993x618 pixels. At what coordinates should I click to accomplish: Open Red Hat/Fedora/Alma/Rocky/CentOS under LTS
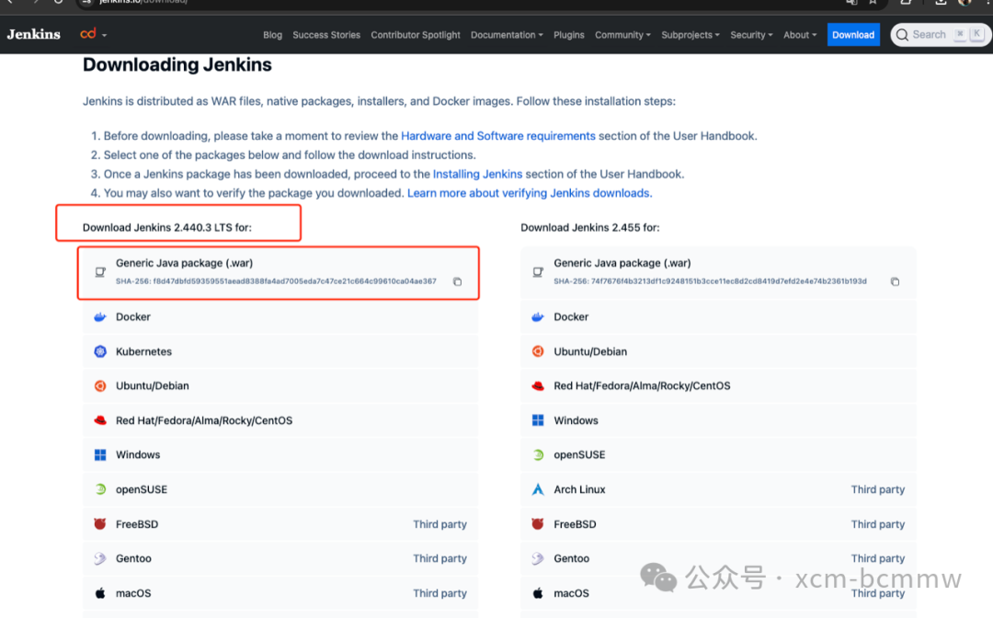pyautogui.click(x=280, y=420)
